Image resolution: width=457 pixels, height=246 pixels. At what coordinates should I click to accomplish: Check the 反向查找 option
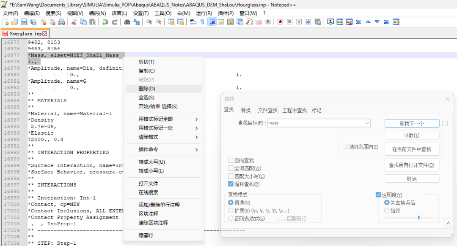[x=231, y=160]
